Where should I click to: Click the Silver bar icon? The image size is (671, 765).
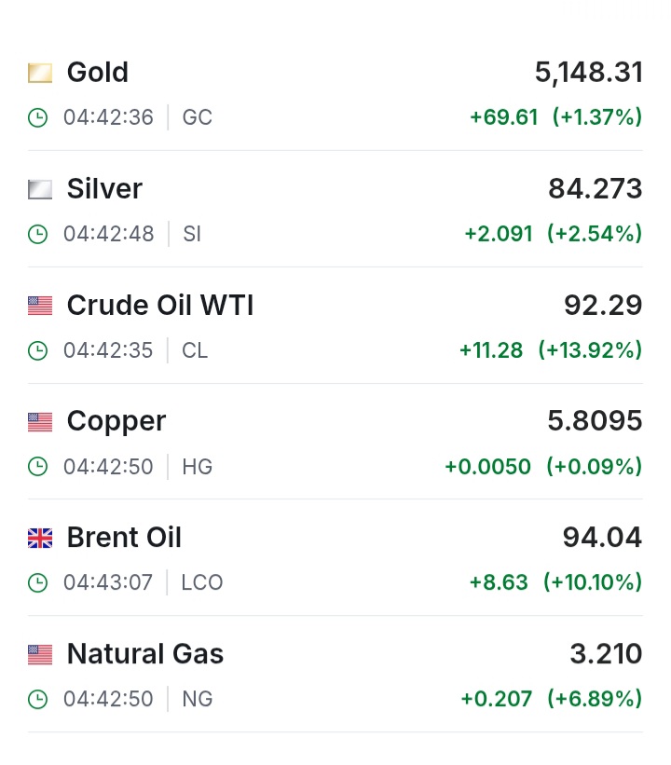click(40, 189)
